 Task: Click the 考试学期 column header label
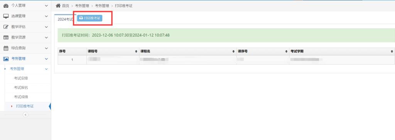[x=297, y=51]
